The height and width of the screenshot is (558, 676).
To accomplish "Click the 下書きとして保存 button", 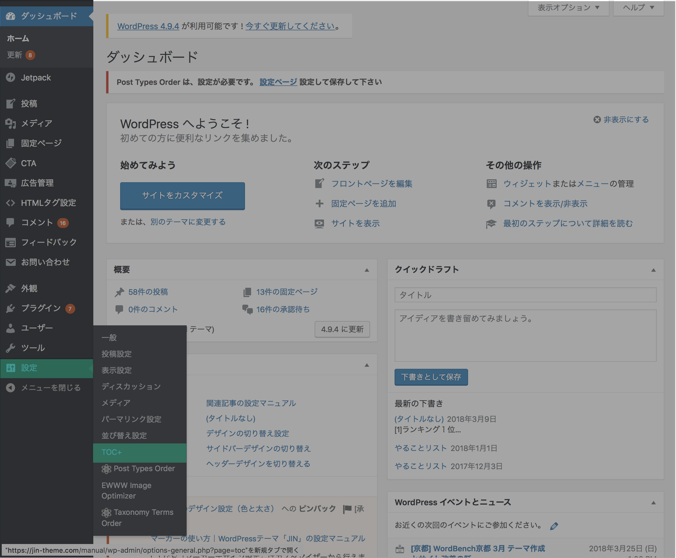I will click(x=431, y=377).
